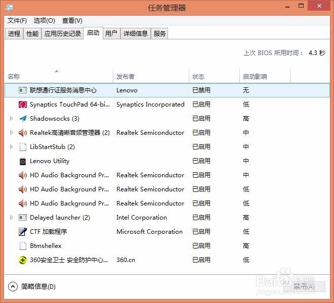Close the 任务管理器 window
Screen dimensions: 334x303
tap(319, 6)
